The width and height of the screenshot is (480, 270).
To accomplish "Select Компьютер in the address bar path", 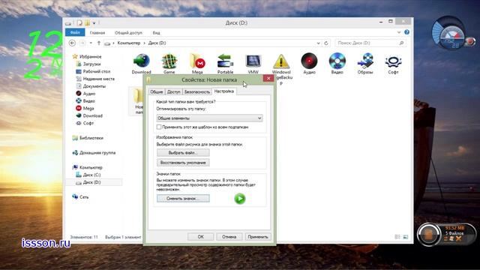I will (x=129, y=43).
